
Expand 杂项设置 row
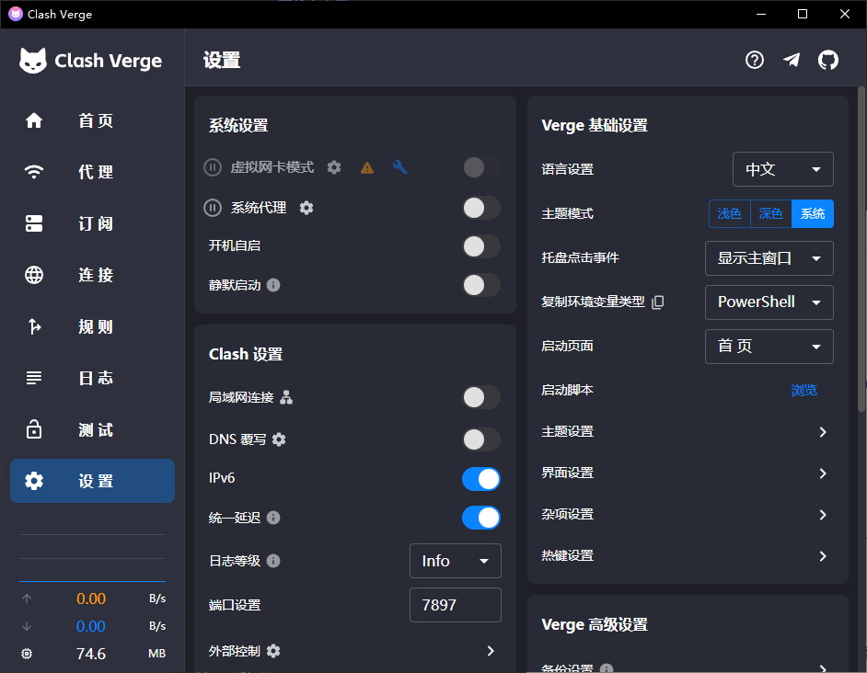688,515
